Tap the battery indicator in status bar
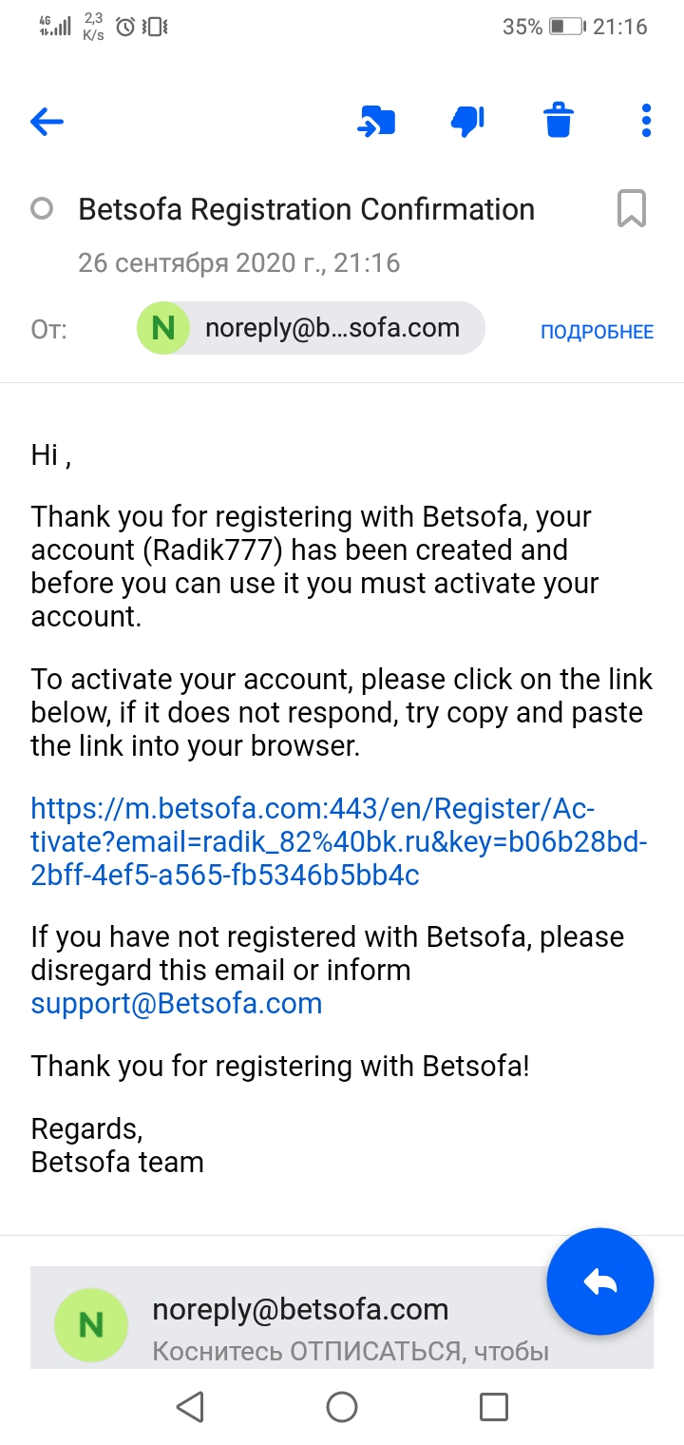 [x=566, y=27]
